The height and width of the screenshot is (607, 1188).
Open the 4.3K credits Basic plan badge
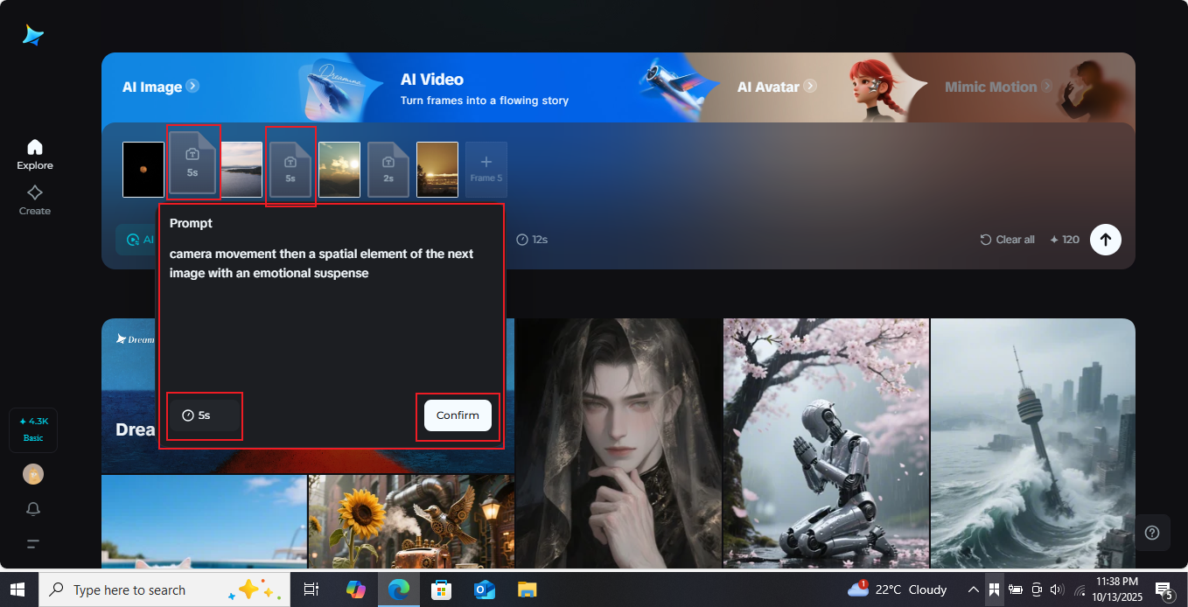click(33, 429)
